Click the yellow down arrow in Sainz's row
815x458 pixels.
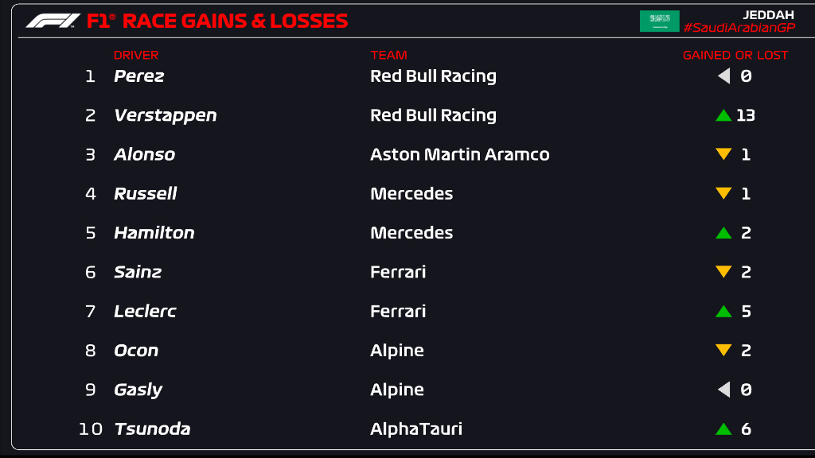tap(723, 272)
